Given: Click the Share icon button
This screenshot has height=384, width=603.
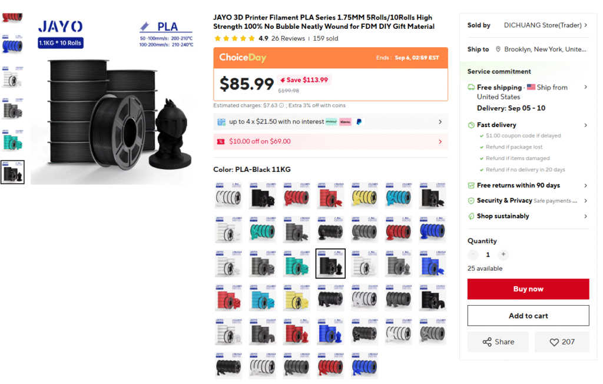Looking at the screenshot, I should tap(498, 342).
